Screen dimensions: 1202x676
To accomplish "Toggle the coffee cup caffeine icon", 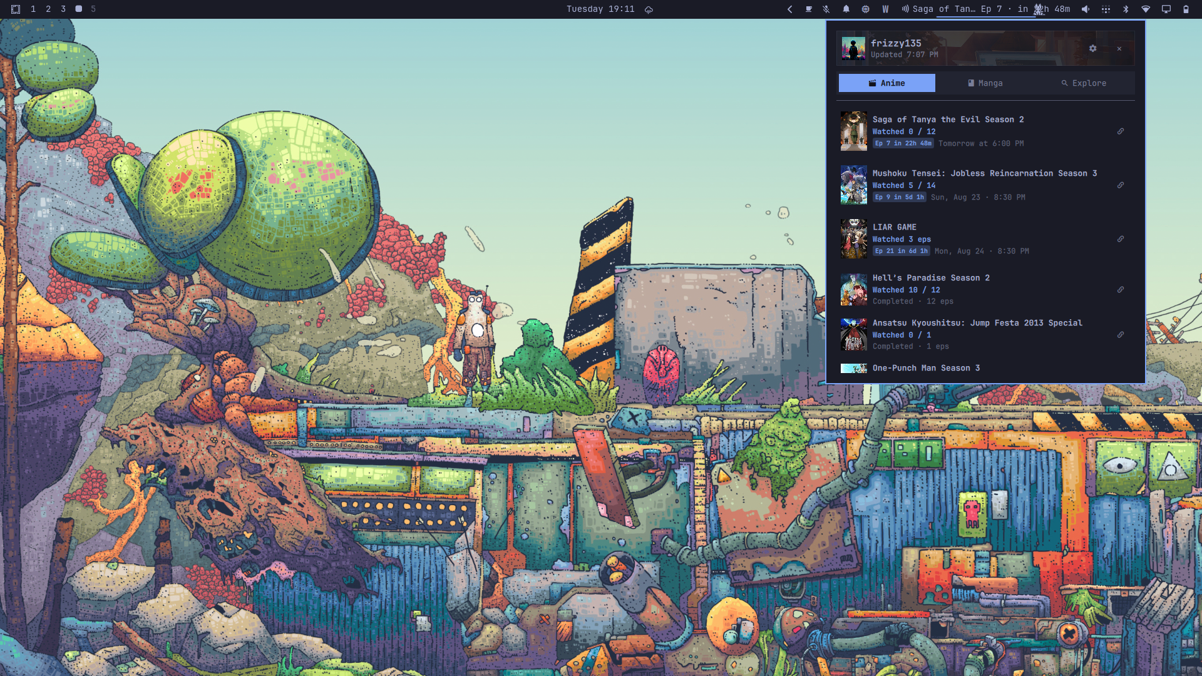I will [x=809, y=9].
